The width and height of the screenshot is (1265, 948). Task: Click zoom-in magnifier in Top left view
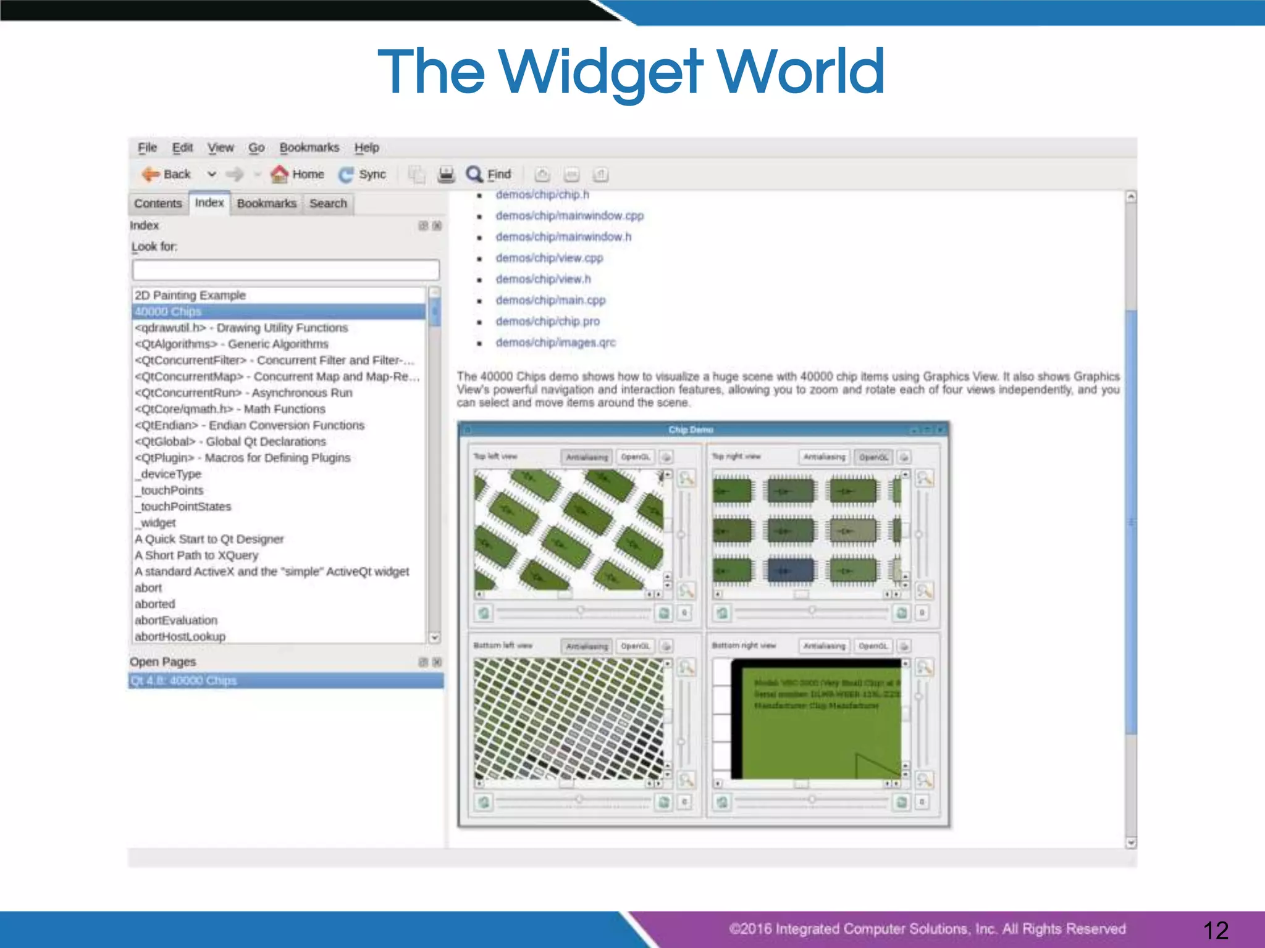pos(686,479)
